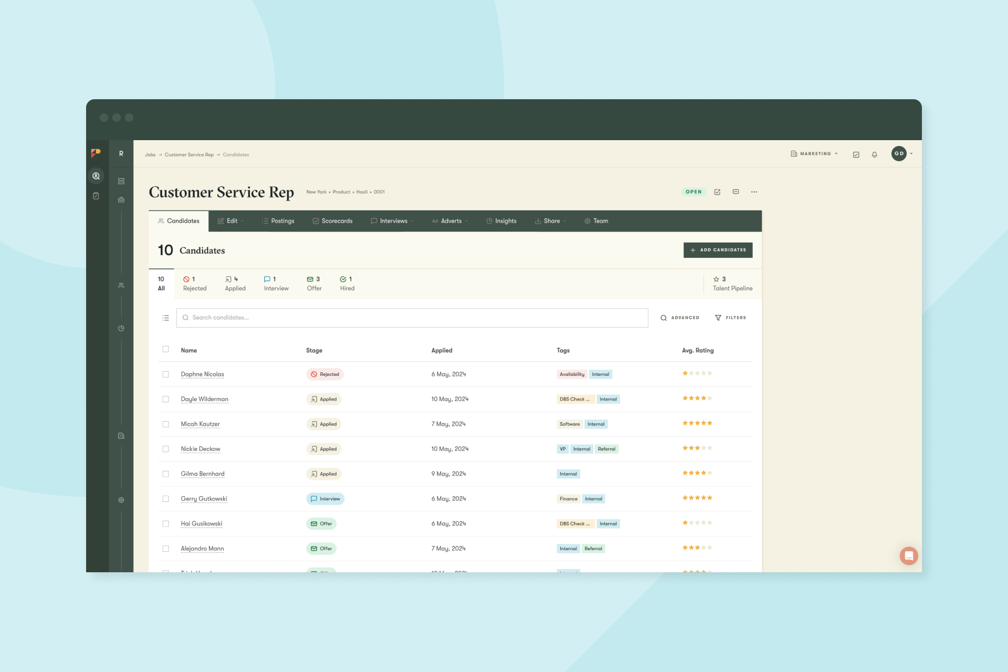
Task: Click the Search candidates input field
Action: tap(413, 318)
